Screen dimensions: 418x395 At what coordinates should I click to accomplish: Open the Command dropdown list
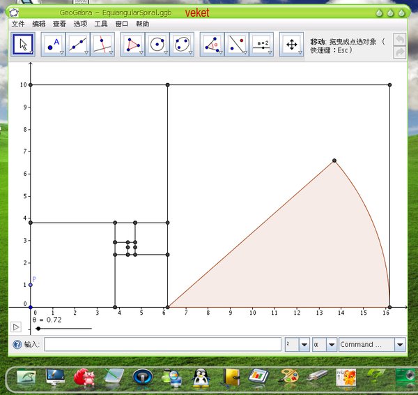pyautogui.click(x=400, y=345)
